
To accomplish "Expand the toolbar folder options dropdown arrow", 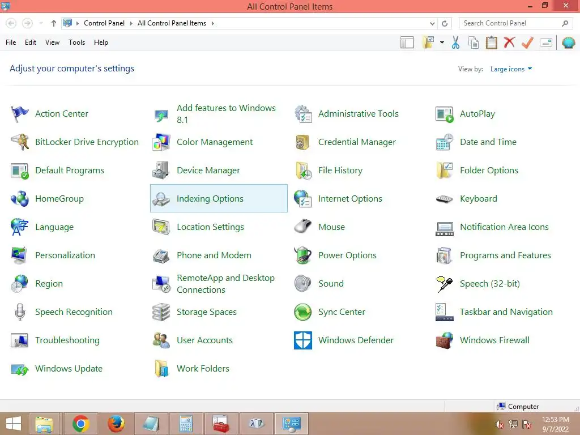I will pos(442,42).
